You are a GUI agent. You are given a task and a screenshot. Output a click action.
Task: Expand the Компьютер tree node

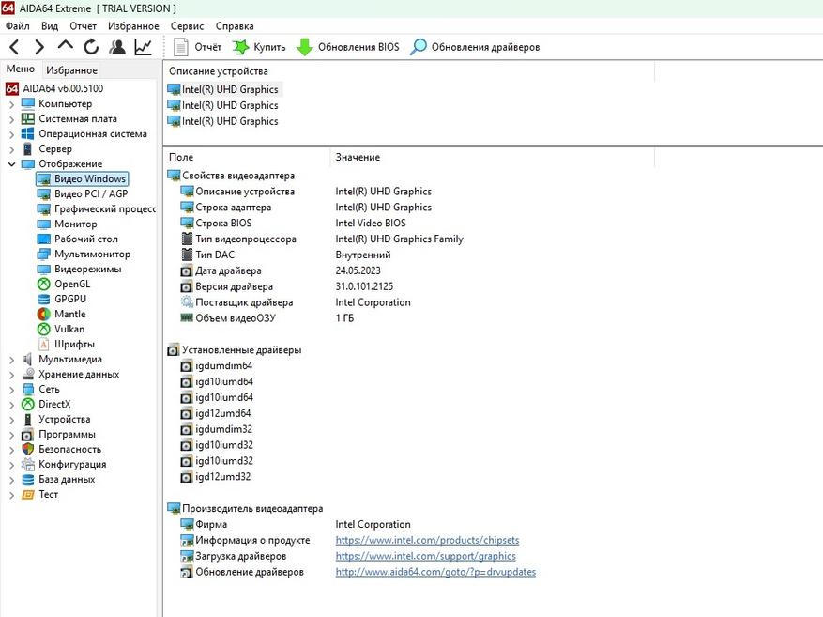click(11, 104)
